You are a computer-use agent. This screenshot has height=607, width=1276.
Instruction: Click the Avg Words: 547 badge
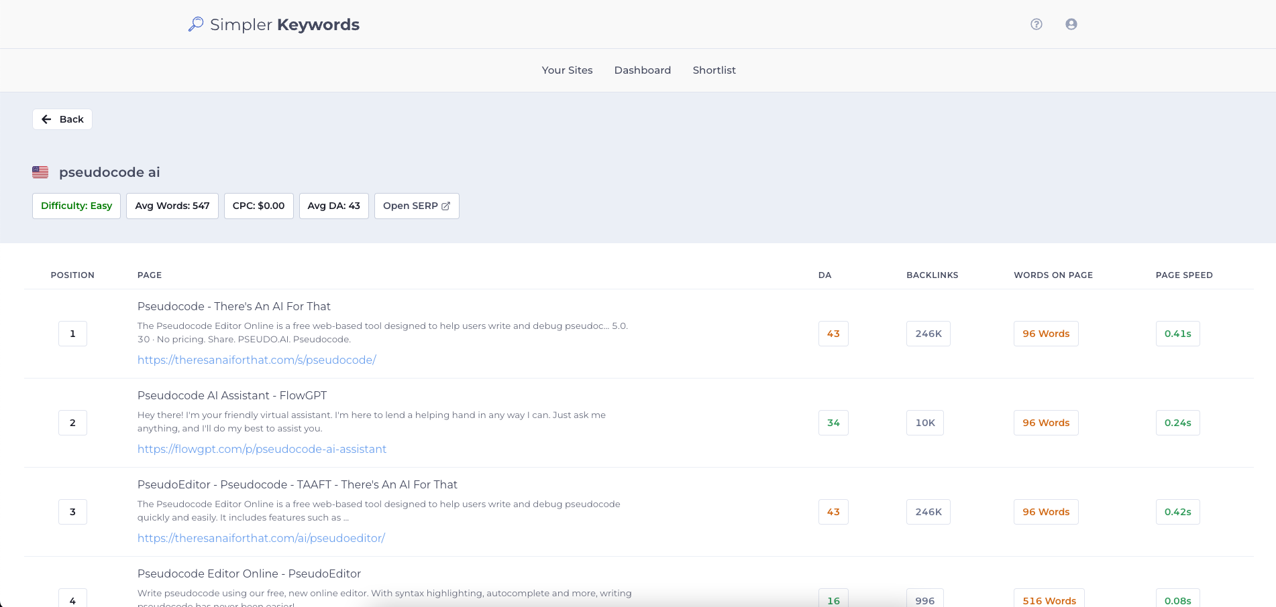[x=172, y=206]
